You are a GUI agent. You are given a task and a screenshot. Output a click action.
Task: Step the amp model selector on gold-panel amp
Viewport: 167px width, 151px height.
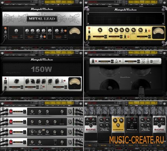coord(150,37)
